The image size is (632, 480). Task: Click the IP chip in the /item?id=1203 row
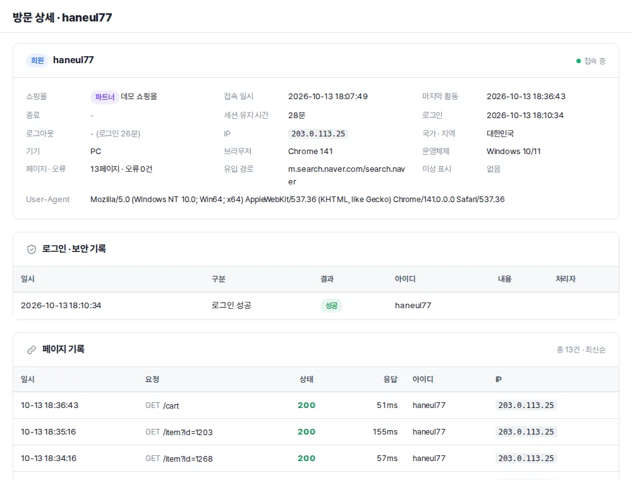coord(526,432)
